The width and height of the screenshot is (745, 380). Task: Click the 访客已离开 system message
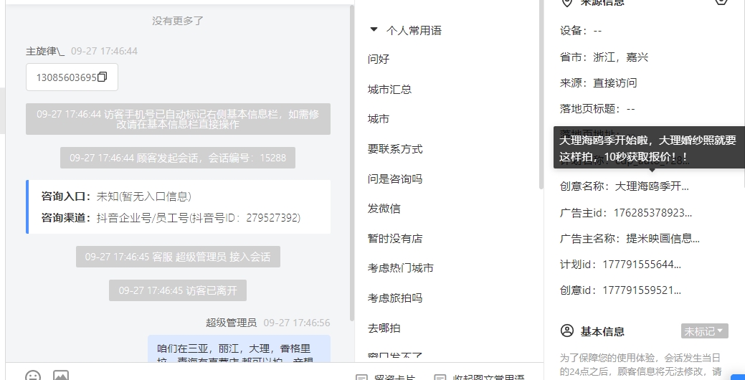178,290
